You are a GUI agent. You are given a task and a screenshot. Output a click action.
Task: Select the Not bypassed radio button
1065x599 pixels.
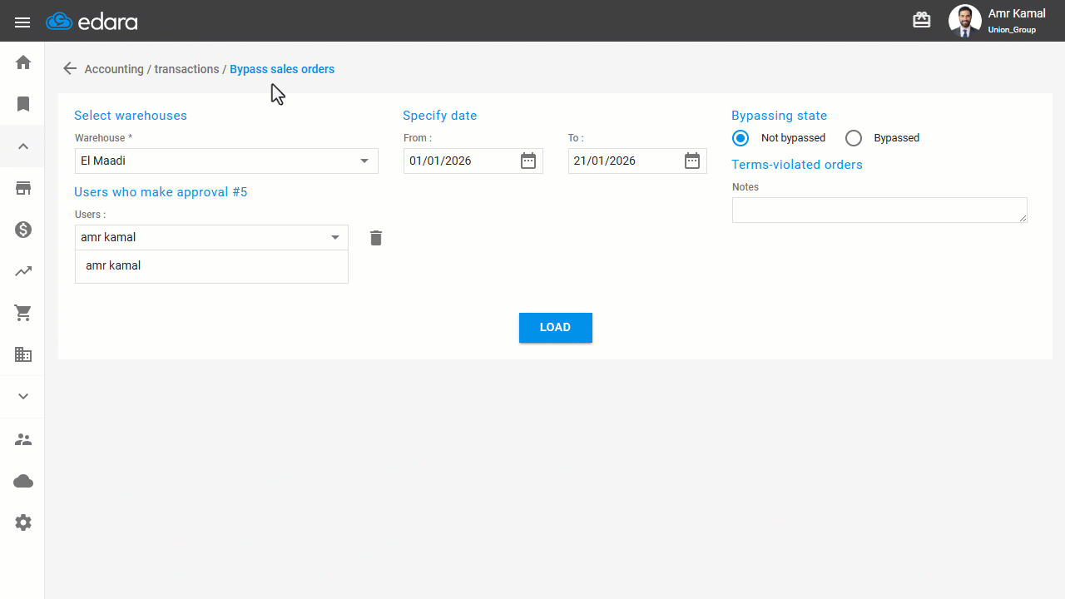pos(741,138)
